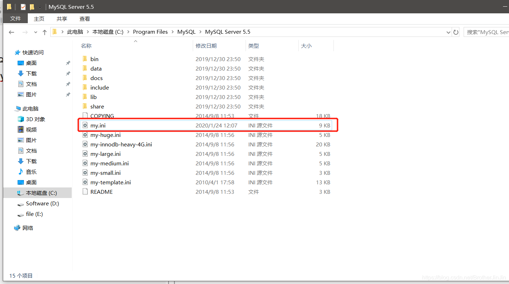509x284 pixels.
Task: Open 3D 对象 in the navigation pane
Action: 36,119
